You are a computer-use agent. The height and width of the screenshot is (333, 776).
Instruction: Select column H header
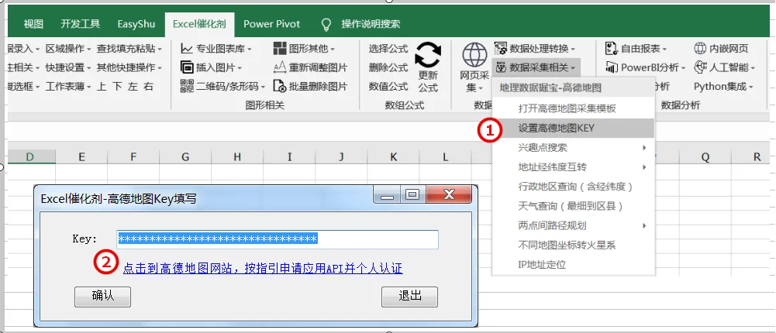(x=237, y=157)
